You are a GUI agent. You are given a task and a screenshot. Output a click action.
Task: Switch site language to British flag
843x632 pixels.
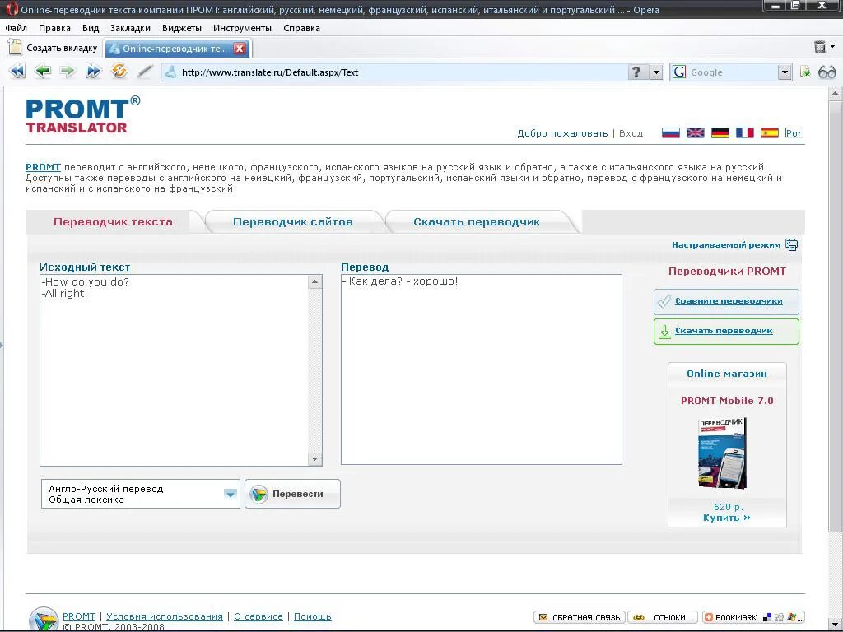coord(695,132)
